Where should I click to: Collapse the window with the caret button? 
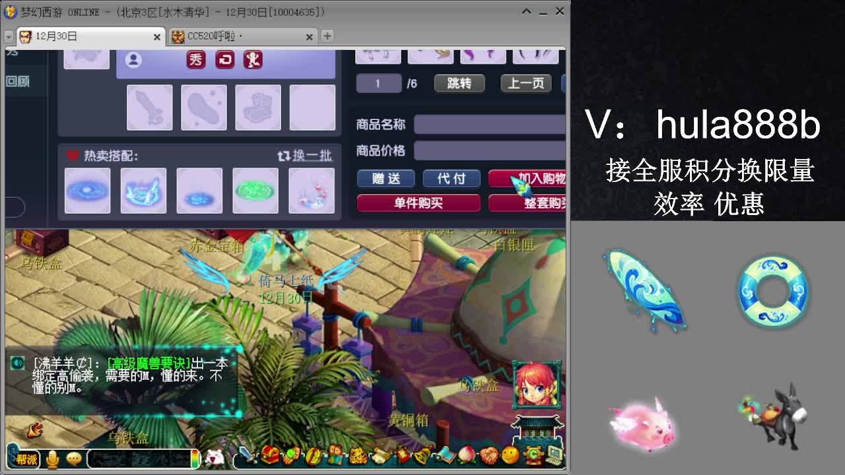pos(526,11)
